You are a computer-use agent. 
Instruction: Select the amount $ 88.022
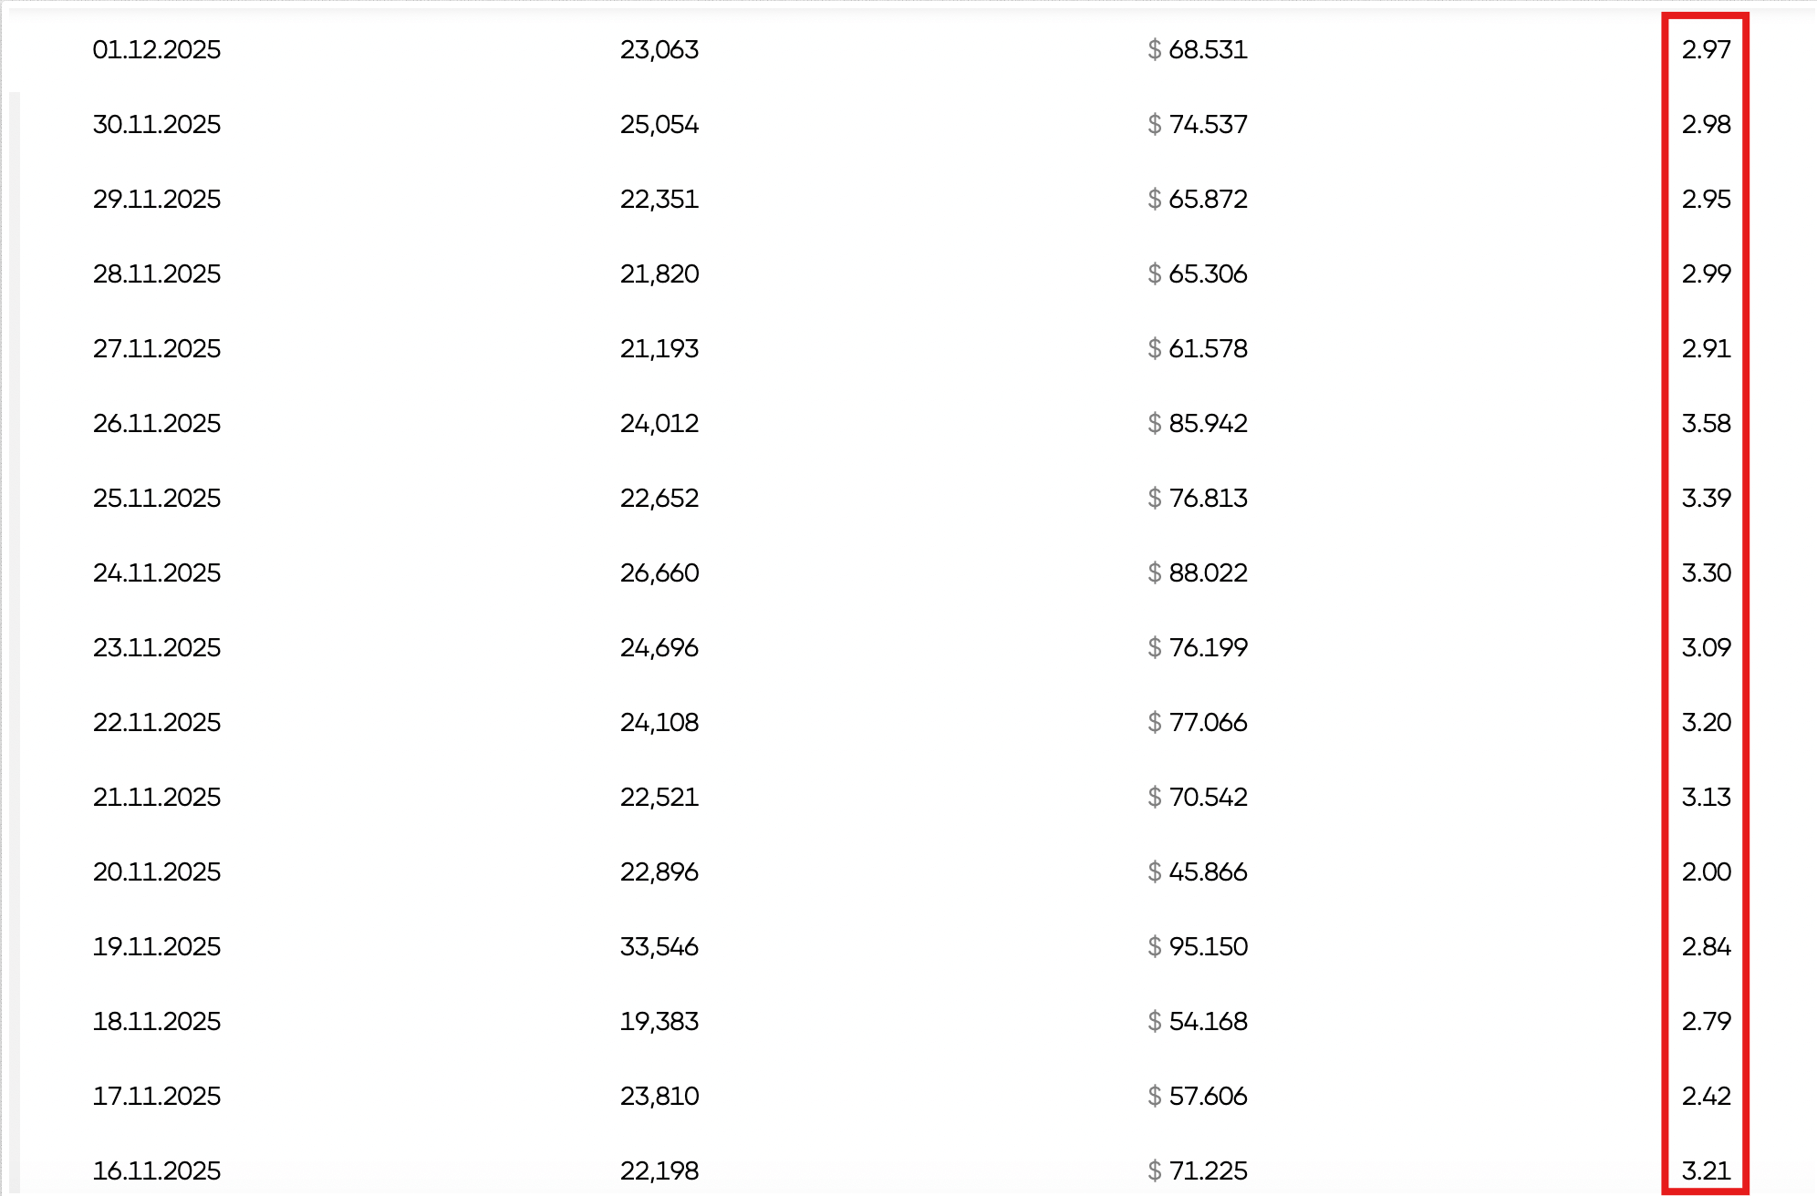click(1198, 572)
